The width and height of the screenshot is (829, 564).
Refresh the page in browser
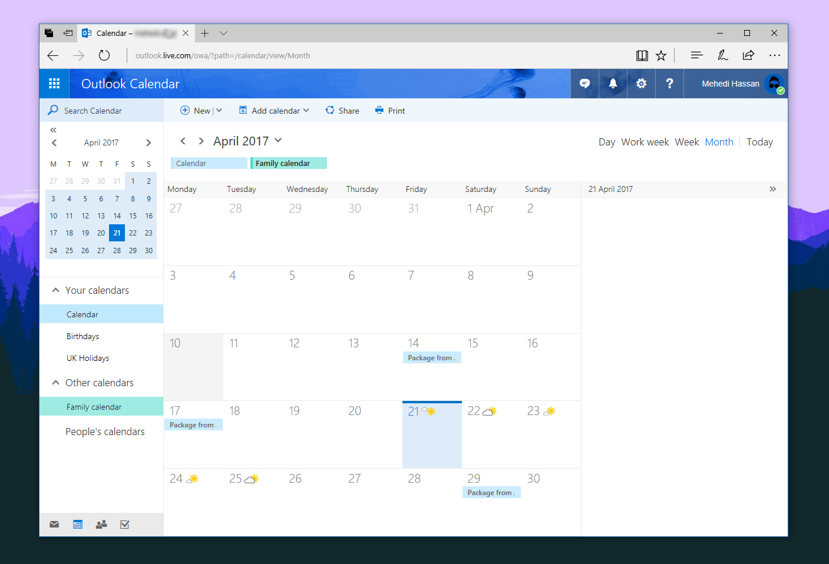(x=104, y=55)
